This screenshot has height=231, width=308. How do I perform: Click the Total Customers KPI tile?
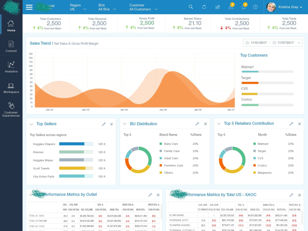pyautogui.click(x=47, y=24)
